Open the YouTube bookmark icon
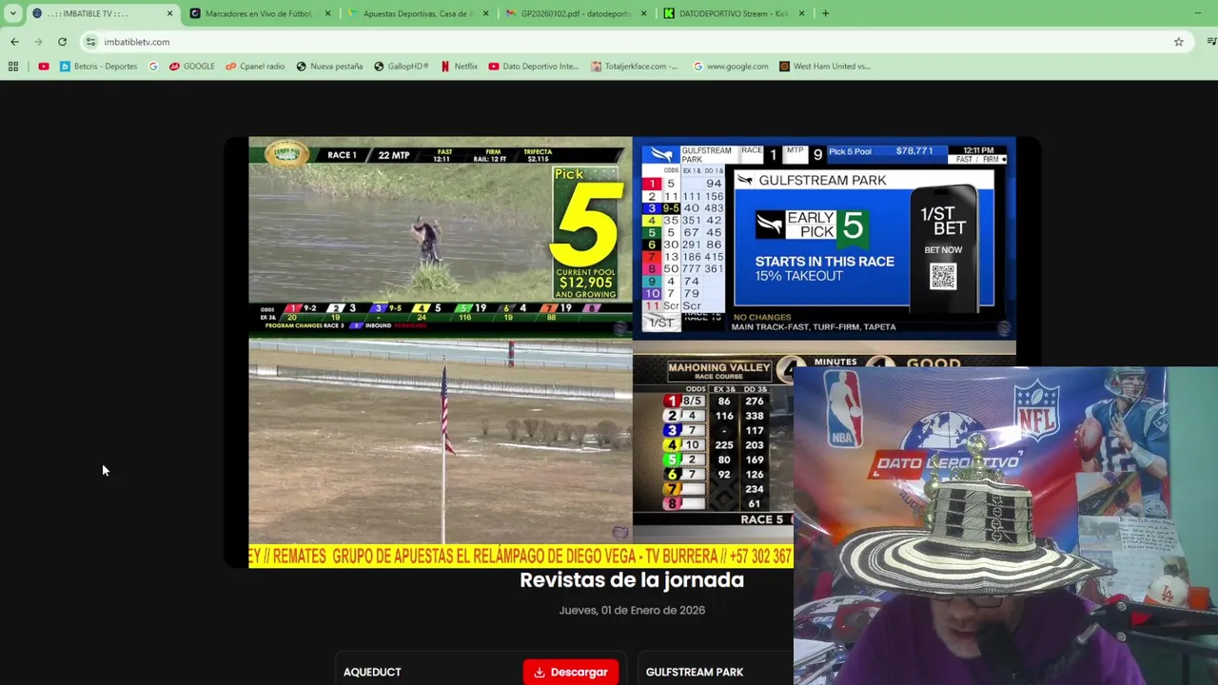1218x685 pixels. tap(44, 67)
